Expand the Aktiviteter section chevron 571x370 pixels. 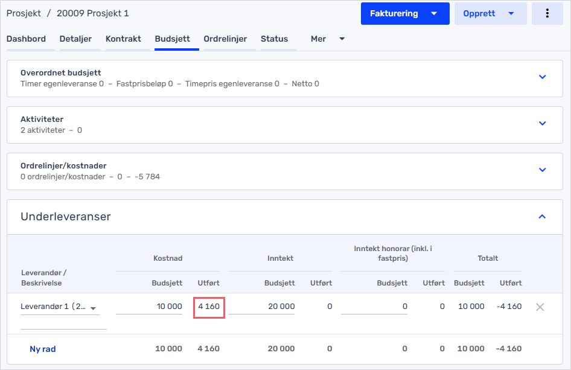point(542,124)
